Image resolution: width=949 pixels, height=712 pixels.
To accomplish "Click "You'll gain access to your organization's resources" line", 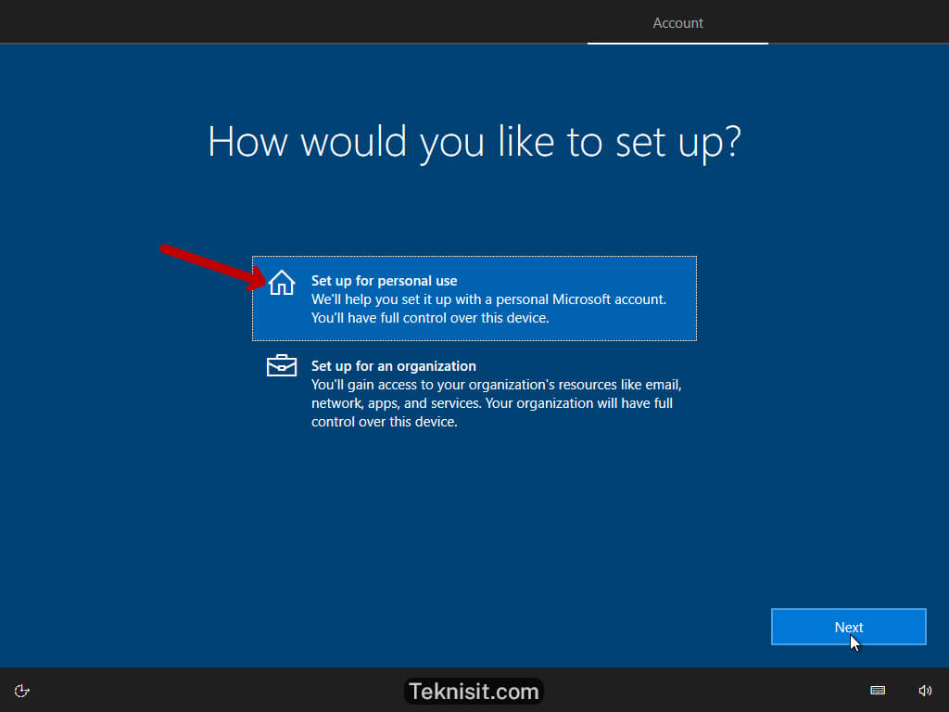I will (497, 385).
